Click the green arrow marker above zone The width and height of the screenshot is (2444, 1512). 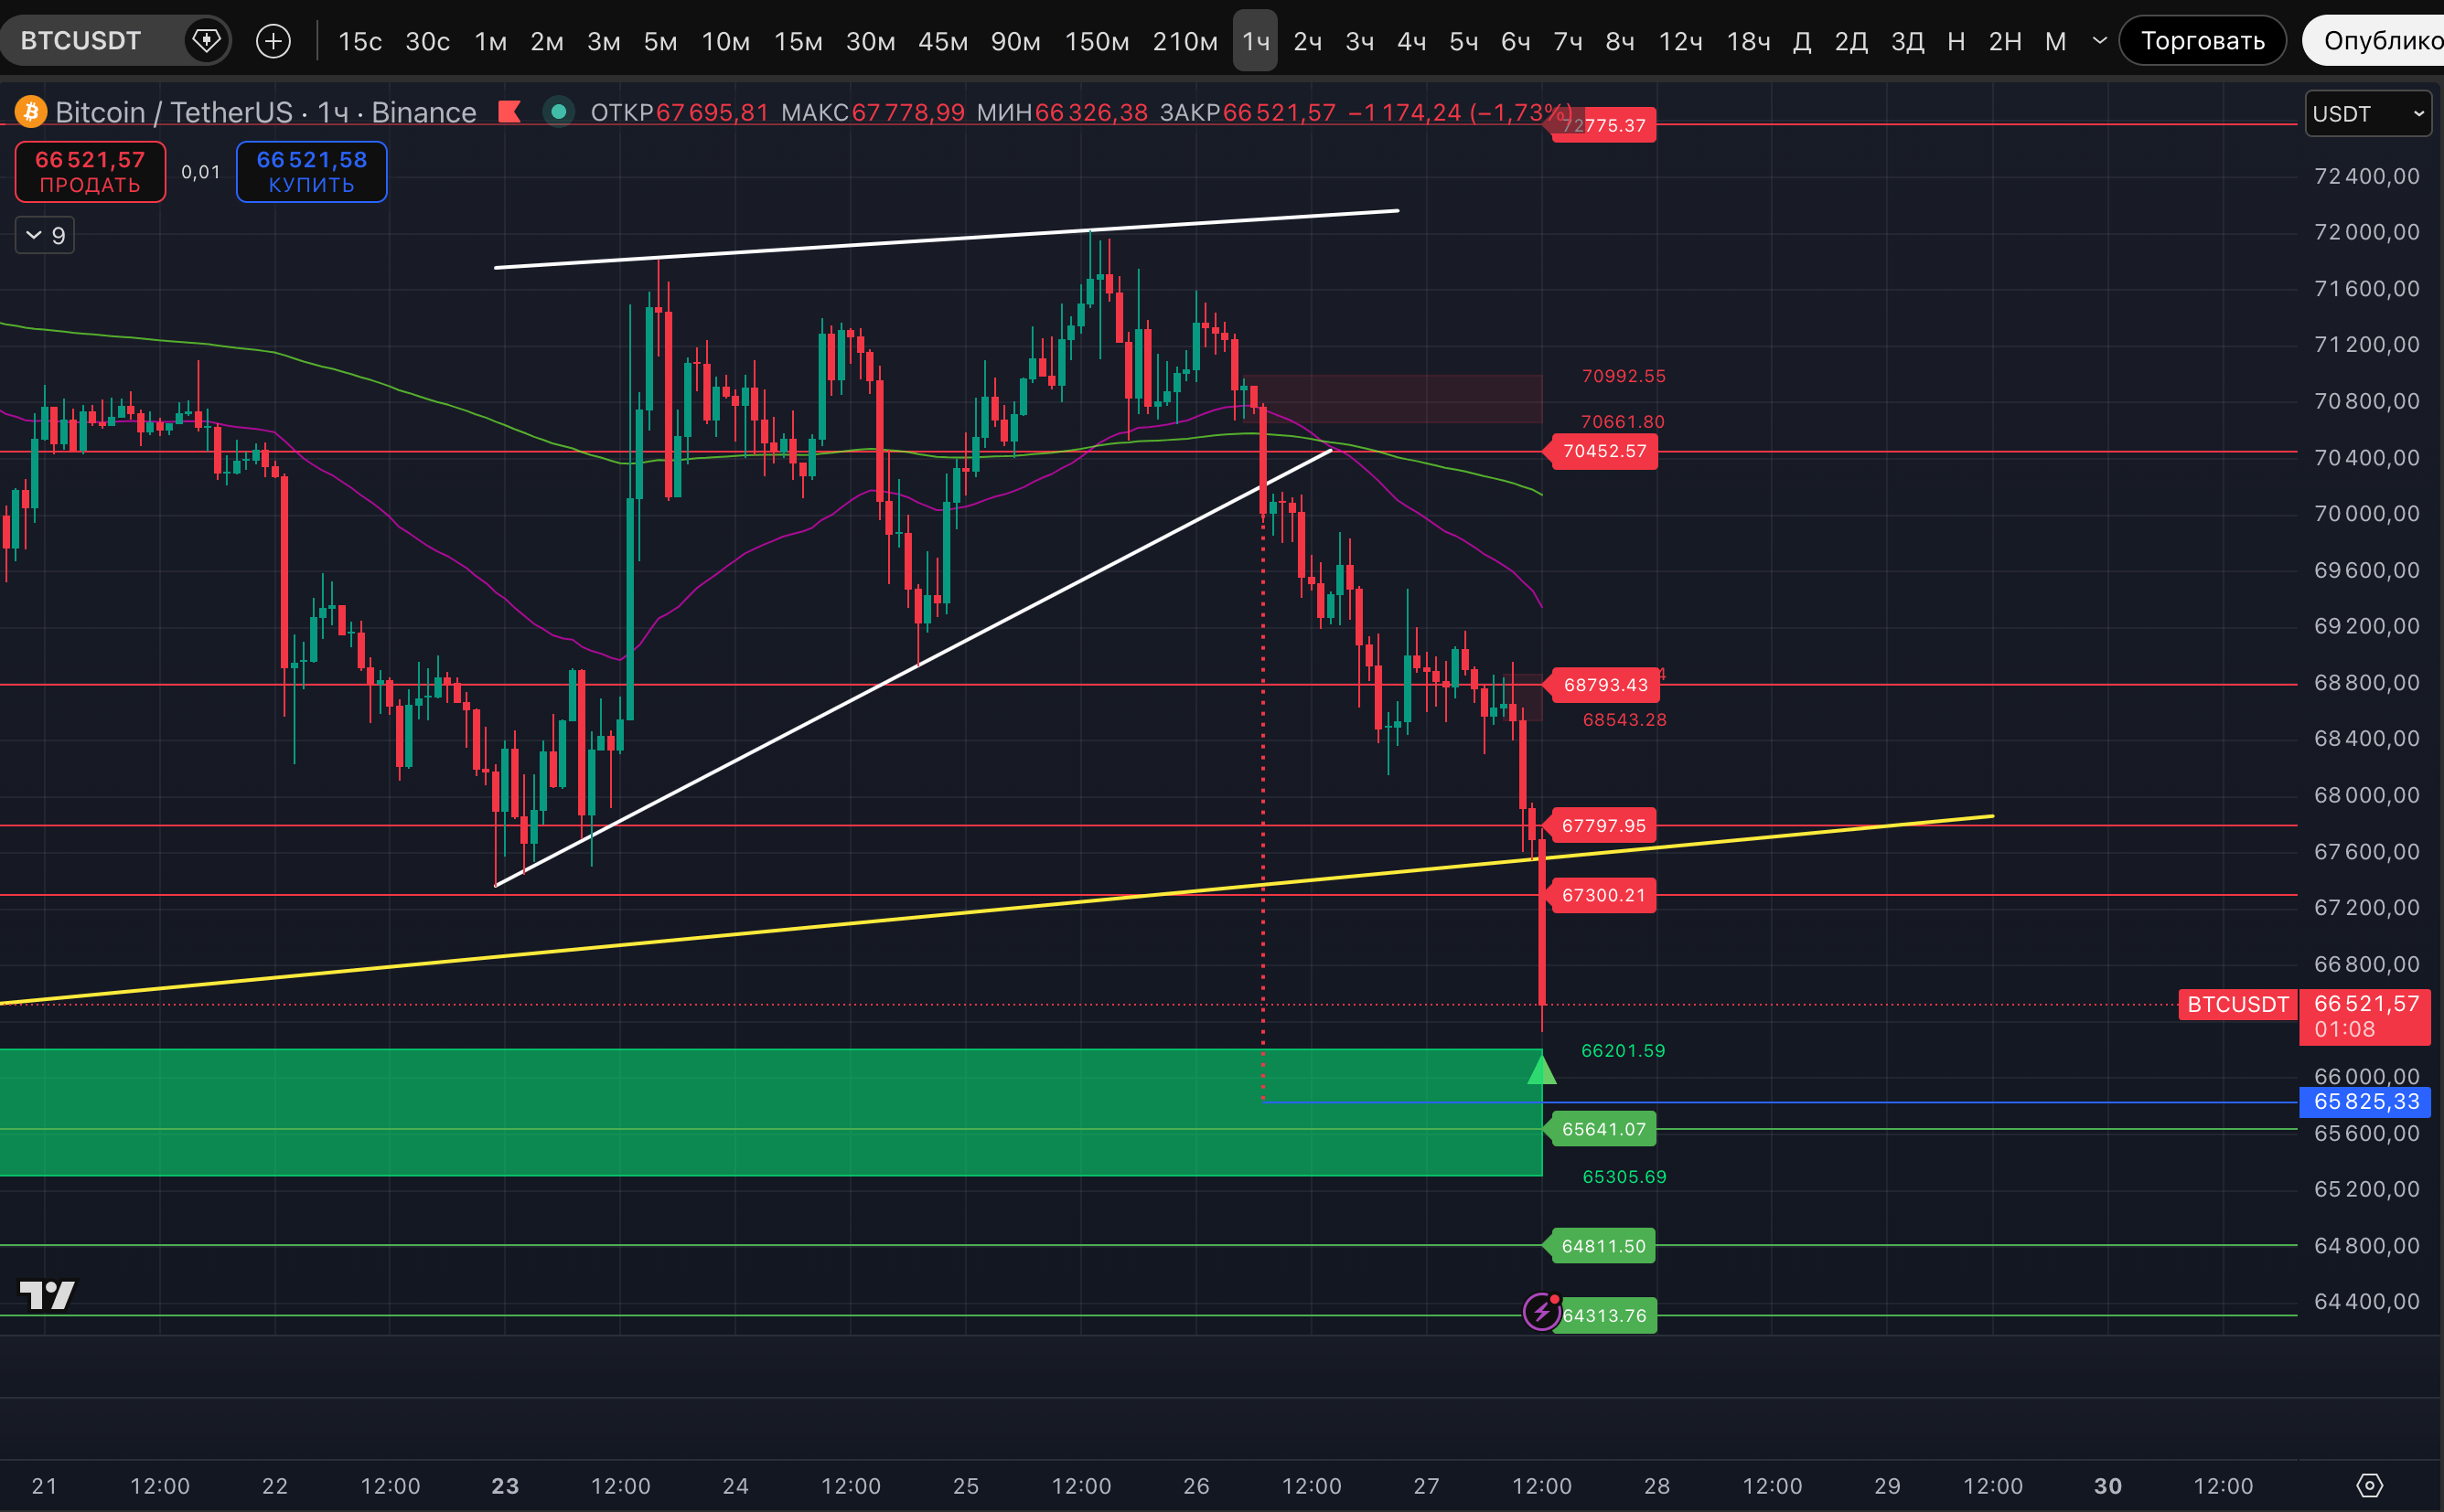(x=1541, y=1071)
